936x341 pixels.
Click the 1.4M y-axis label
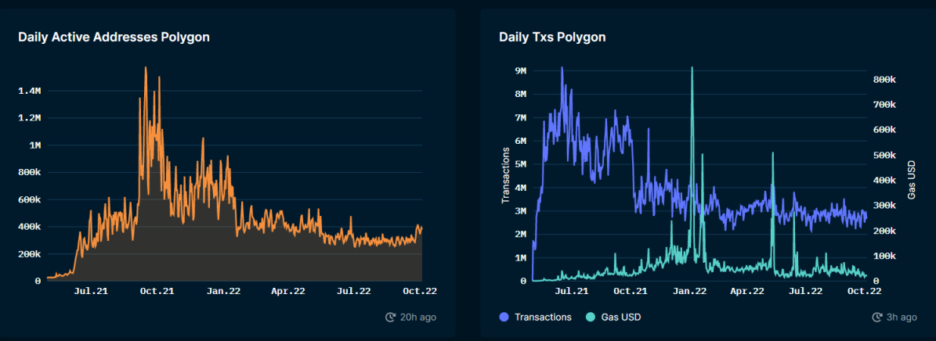[29, 92]
